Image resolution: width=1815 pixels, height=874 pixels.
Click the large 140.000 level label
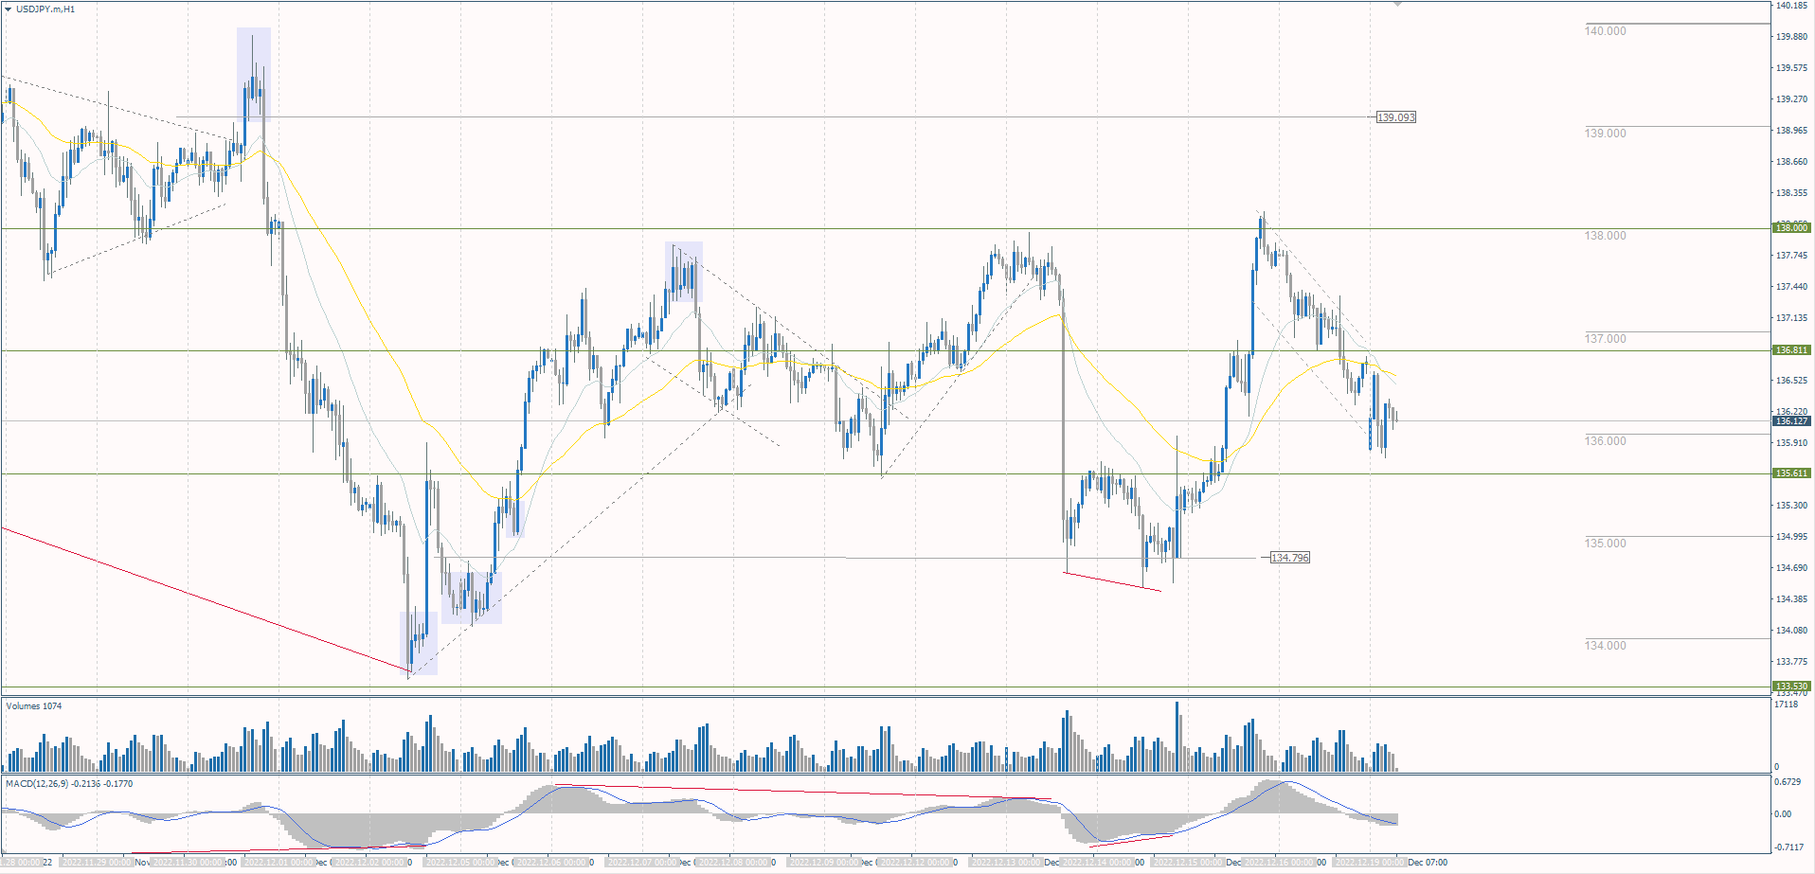(x=1605, y=31)
